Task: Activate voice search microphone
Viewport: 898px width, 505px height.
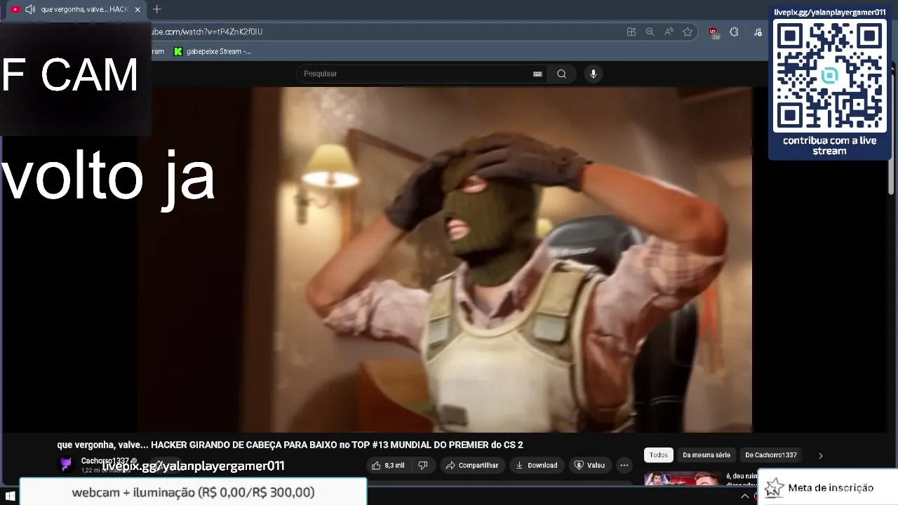Action: 594,74
